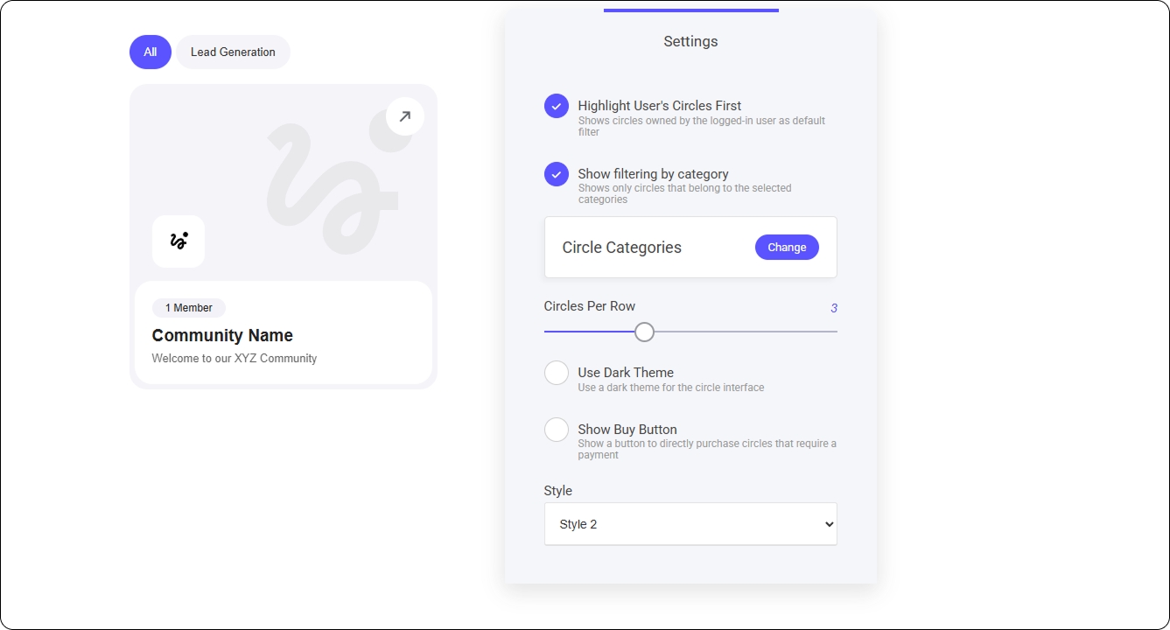Click the Community Name title

222,335
